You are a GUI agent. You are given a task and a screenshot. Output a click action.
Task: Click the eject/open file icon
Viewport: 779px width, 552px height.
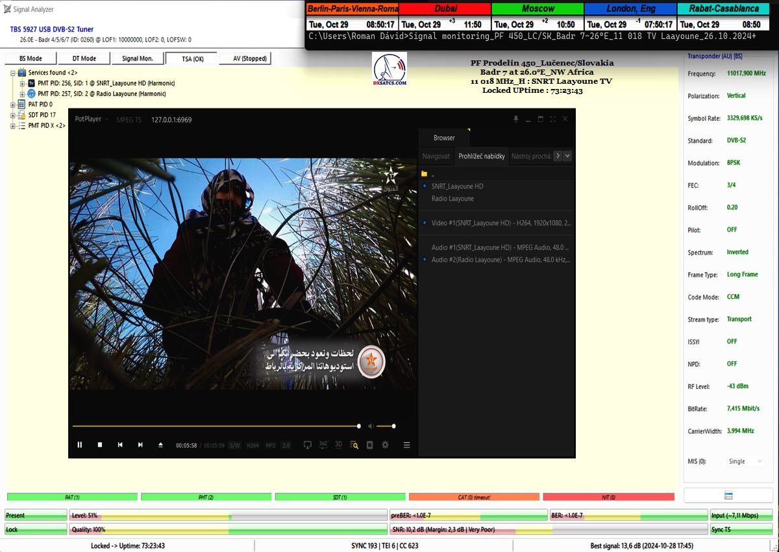160,445
